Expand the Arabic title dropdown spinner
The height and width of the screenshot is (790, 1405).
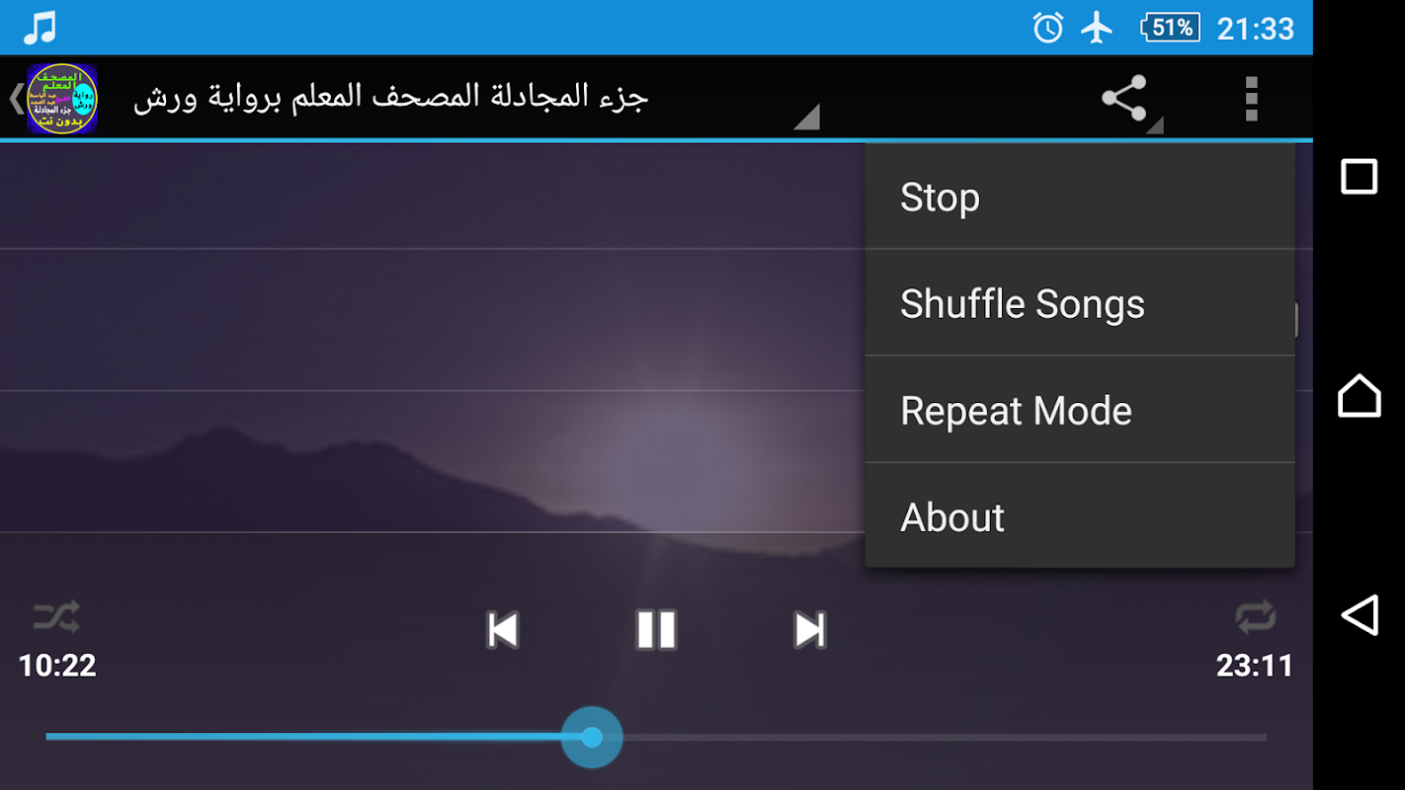[806, 117]
